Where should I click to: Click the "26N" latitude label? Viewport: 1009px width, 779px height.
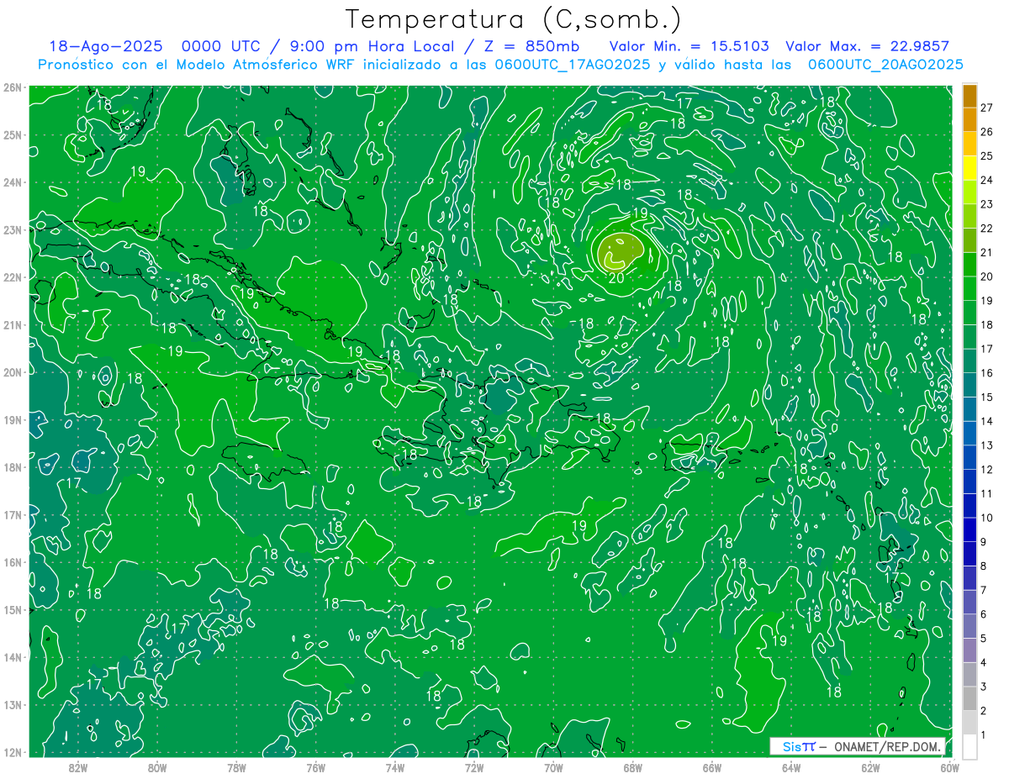[x=12, y=87]
